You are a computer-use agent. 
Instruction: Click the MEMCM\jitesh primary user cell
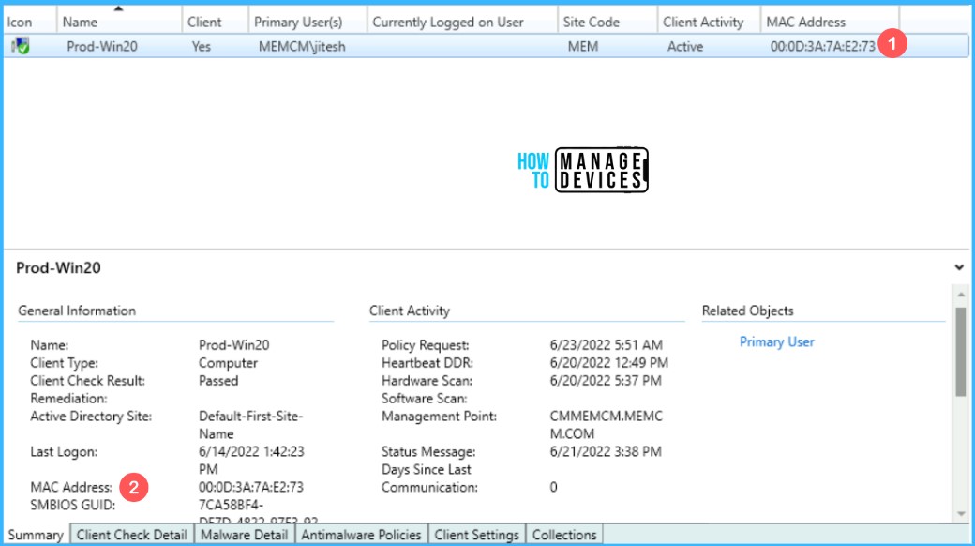[302, 47]
